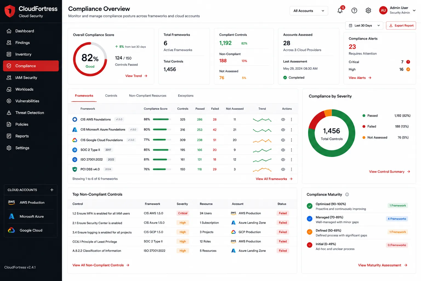View SOC 2 Type II eye icon

pos(283,150)
